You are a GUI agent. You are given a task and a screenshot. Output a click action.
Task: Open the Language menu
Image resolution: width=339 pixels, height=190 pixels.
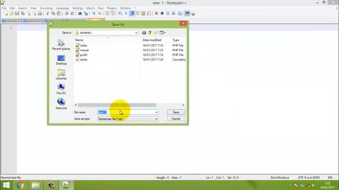pos(63,8)
